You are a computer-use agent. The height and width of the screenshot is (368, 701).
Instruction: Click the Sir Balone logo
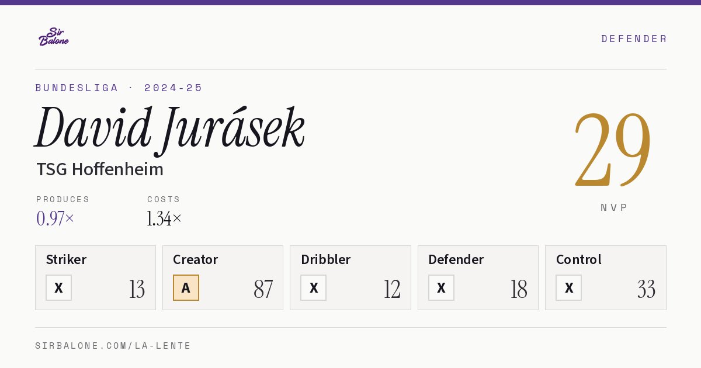[54, 37]
